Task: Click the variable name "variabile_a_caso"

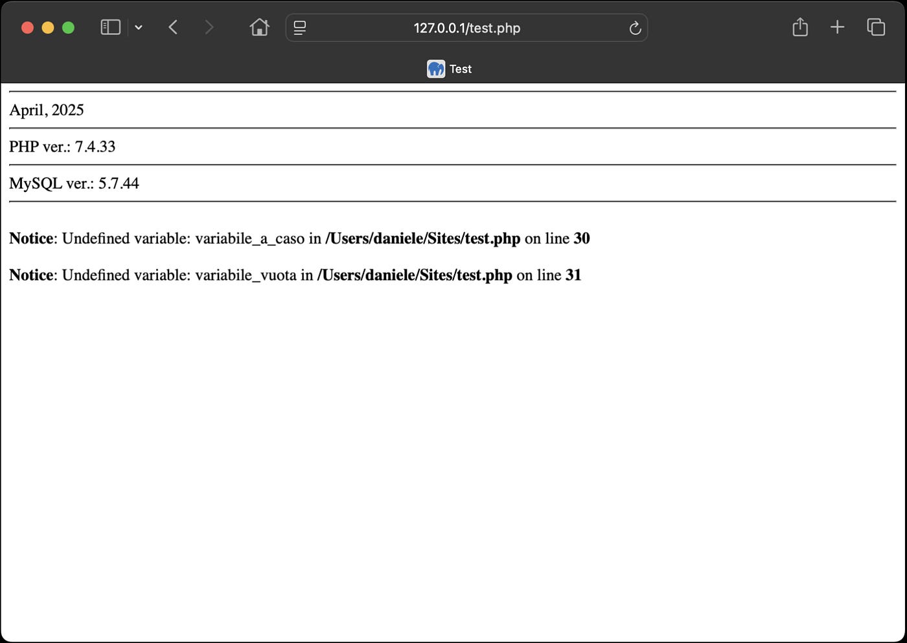Action: click(x=249, y=239)
